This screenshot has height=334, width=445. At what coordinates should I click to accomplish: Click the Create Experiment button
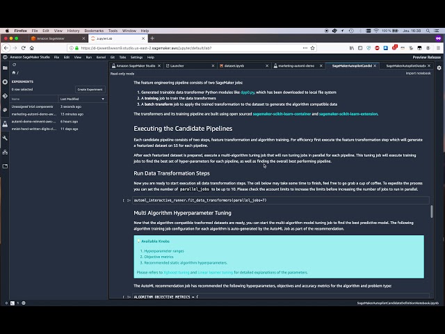point(90,90)
